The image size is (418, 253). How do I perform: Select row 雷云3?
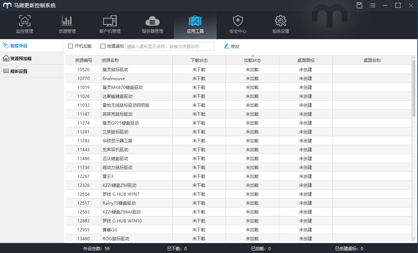click(239, 176)
